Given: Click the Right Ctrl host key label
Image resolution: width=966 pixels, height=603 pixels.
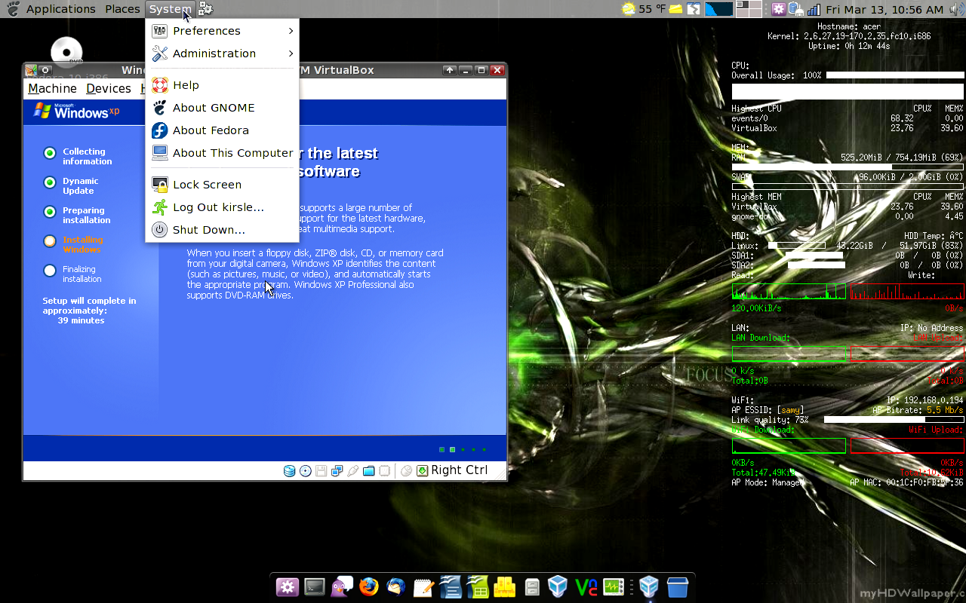Looking at the screenshot, I should [x=459, y=470].
